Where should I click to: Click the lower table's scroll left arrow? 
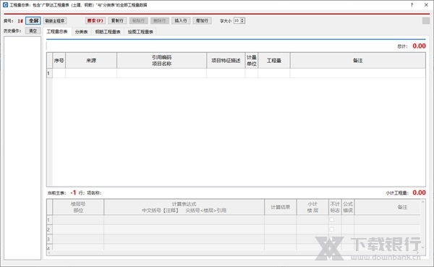tap(49, 253)
